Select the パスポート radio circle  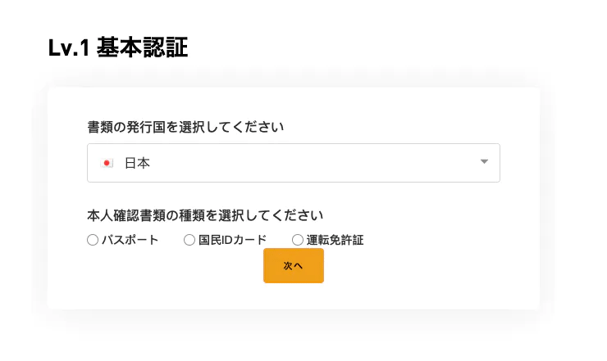click(93, 240)
